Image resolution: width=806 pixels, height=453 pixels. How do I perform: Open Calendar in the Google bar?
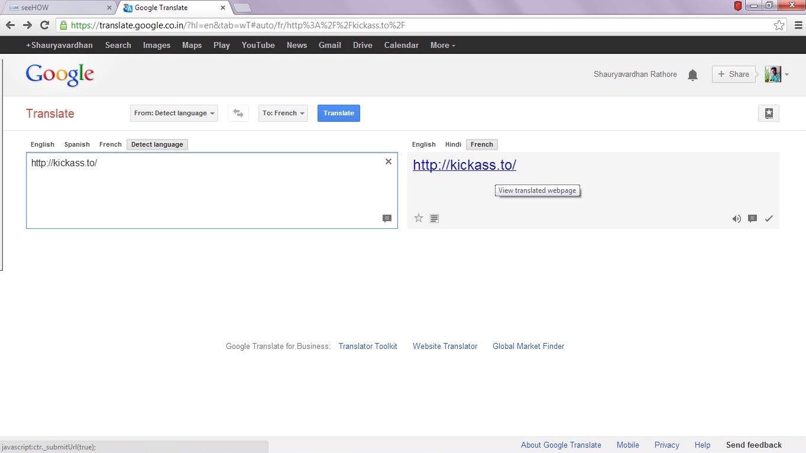(402, 45)
